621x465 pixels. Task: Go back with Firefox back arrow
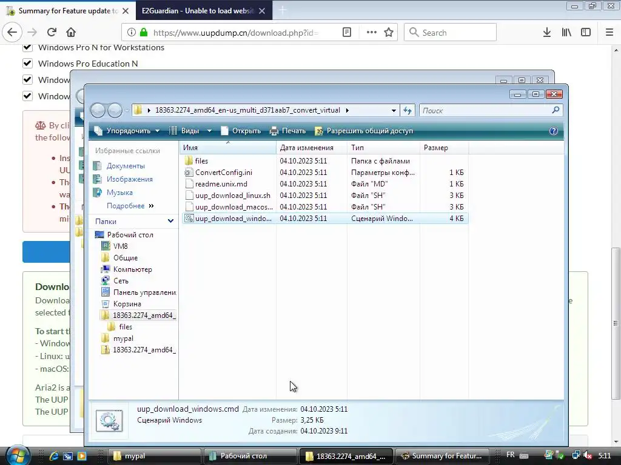[12, 33]
